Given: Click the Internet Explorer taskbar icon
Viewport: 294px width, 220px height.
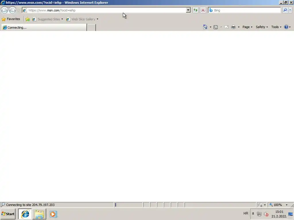Looking at the screenshot, I should click(x=25, y=214).
